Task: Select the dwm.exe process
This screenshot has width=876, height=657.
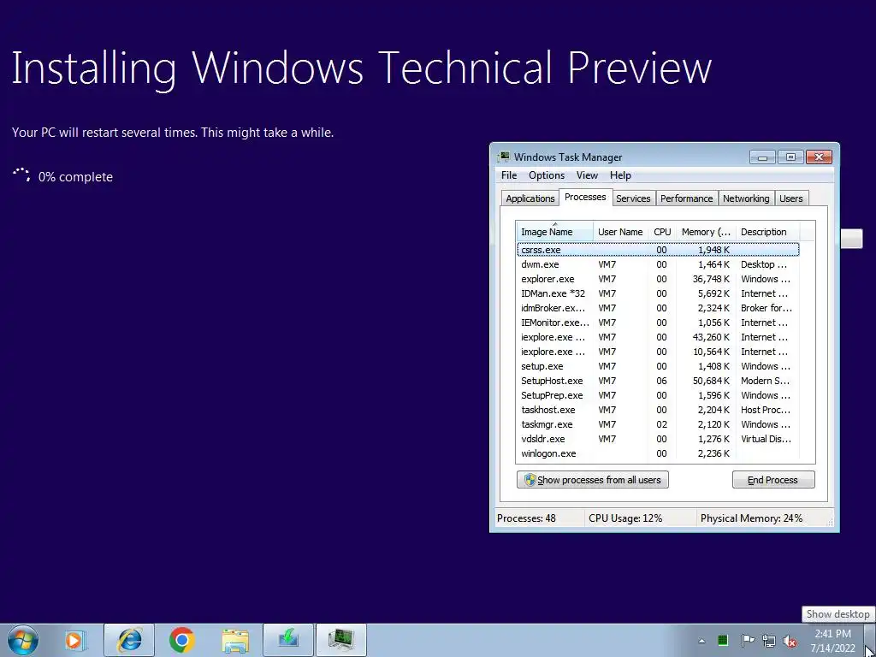Action: click(x=658, y=264)
